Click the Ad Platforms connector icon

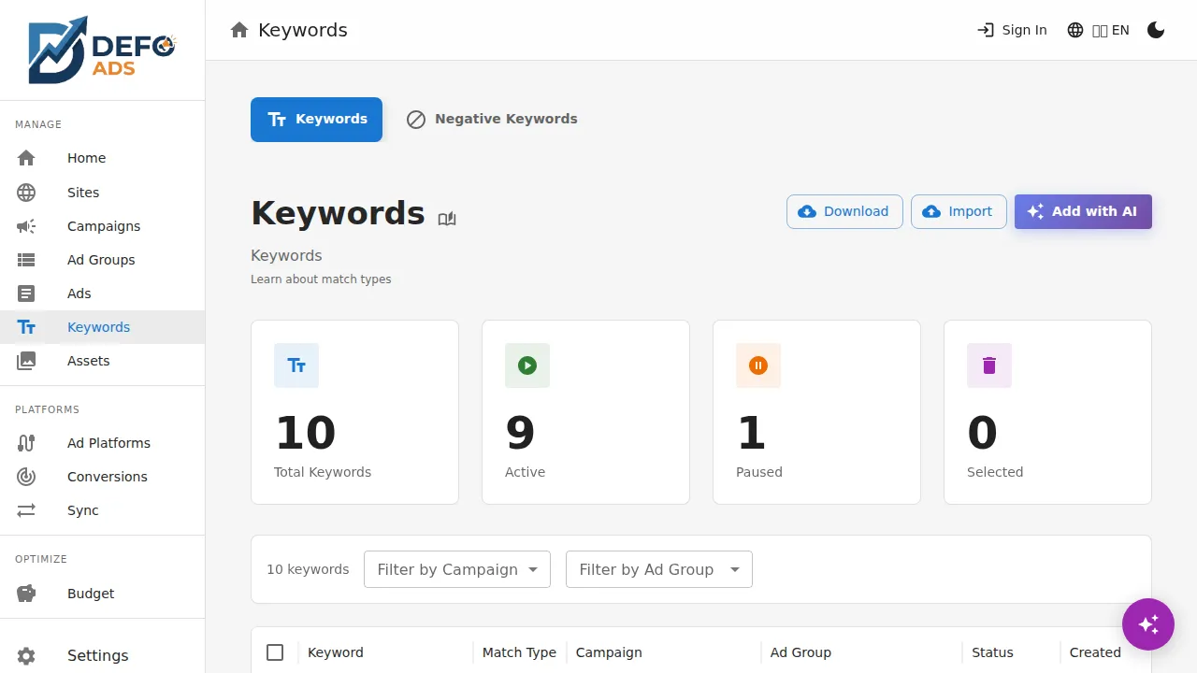(x=26, y=443)
